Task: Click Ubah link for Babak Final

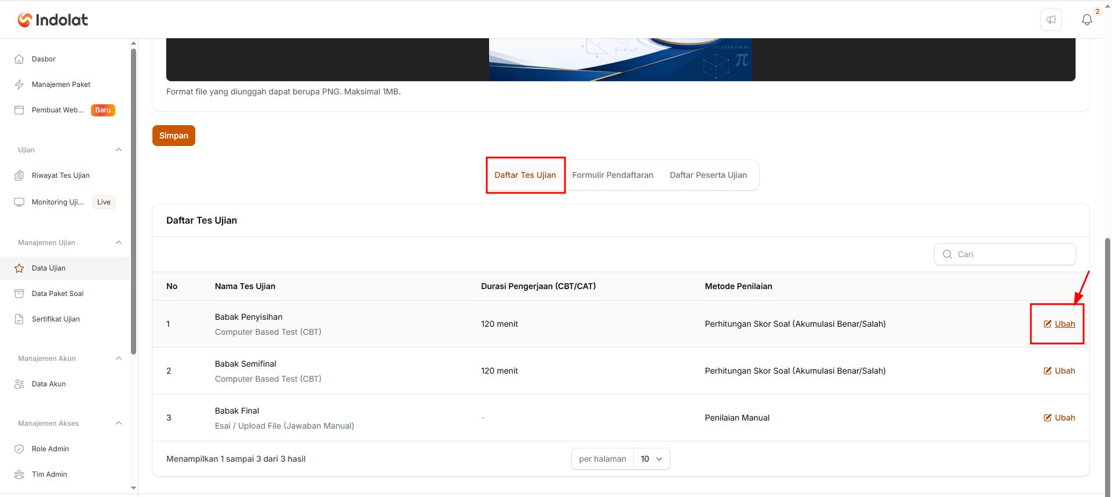Action: (x=1064, y=418)
